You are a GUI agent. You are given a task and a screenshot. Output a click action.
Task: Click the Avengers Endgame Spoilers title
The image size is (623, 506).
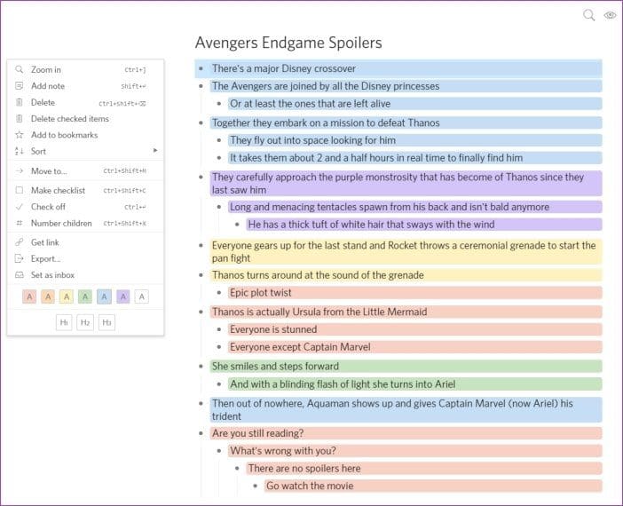click(x=288, y=43)
